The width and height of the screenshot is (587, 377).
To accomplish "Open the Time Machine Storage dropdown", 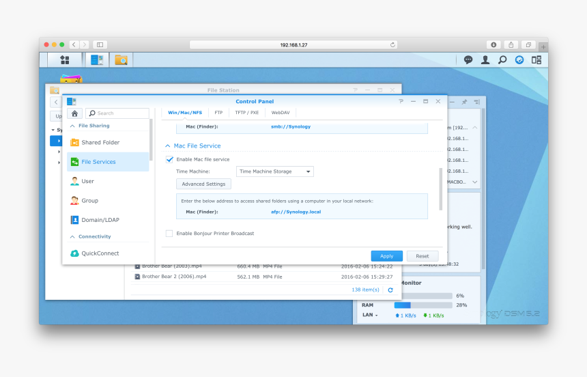I will (x=275, y=171).
